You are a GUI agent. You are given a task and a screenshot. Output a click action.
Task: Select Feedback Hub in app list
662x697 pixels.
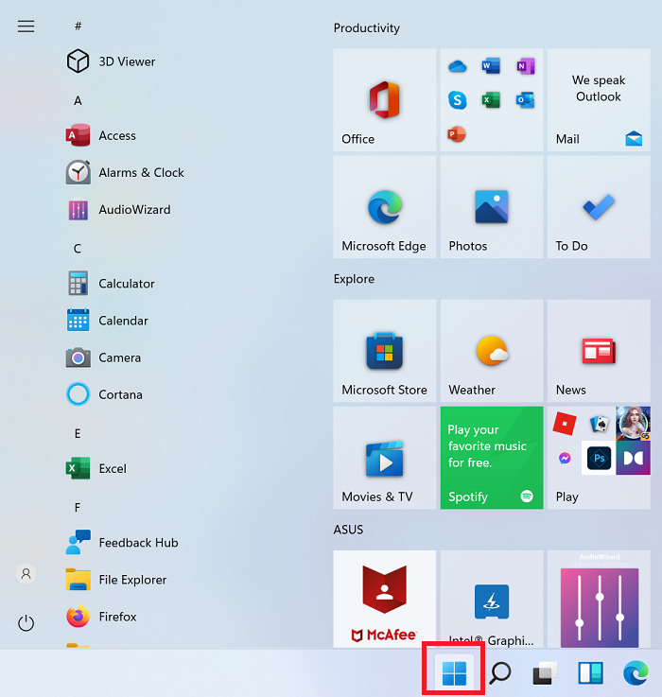click(x=122, y=543)
